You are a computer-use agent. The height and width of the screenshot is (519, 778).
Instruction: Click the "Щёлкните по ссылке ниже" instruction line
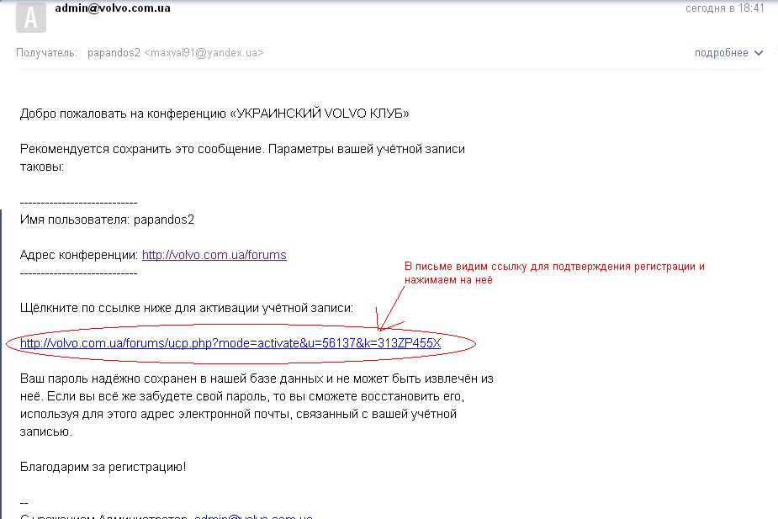(x=187, y=308)
